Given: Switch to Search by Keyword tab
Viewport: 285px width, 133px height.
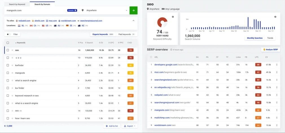Looking at the screenshot, I should tap(17, 4).
